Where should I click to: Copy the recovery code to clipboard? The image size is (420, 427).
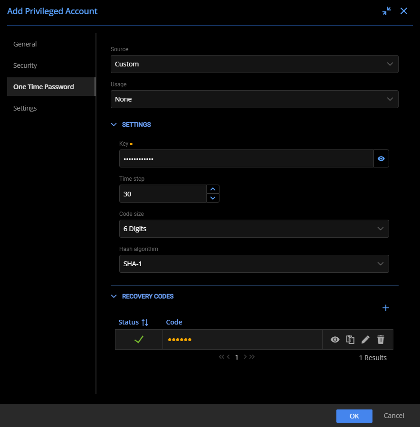click(350, 339)
